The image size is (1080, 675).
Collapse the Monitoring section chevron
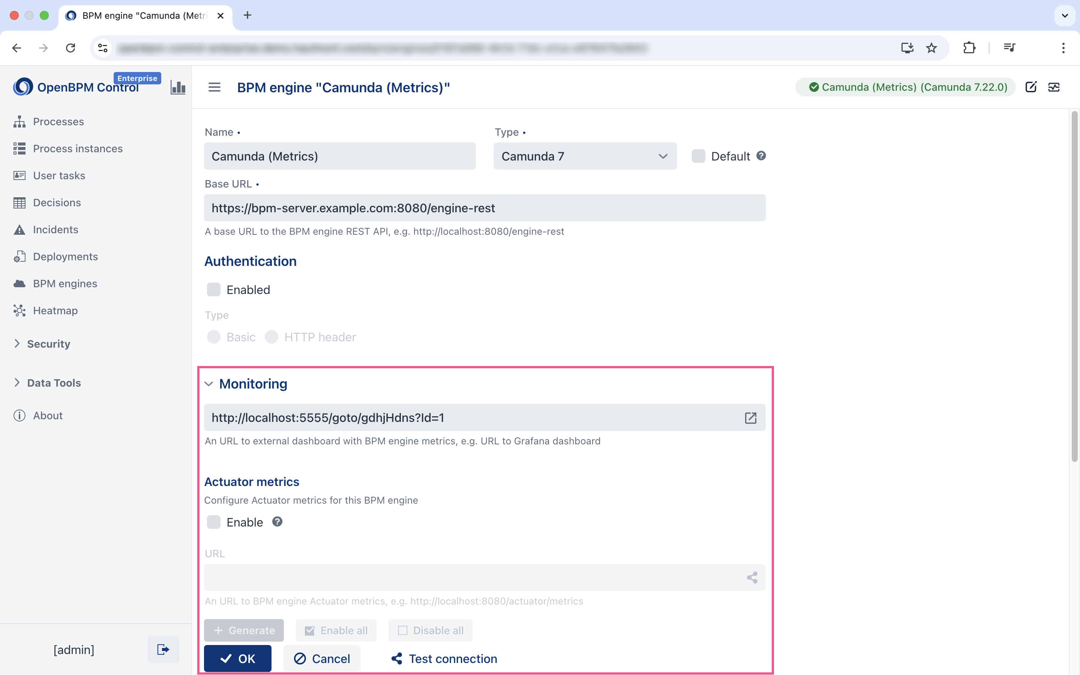point(208,384)
